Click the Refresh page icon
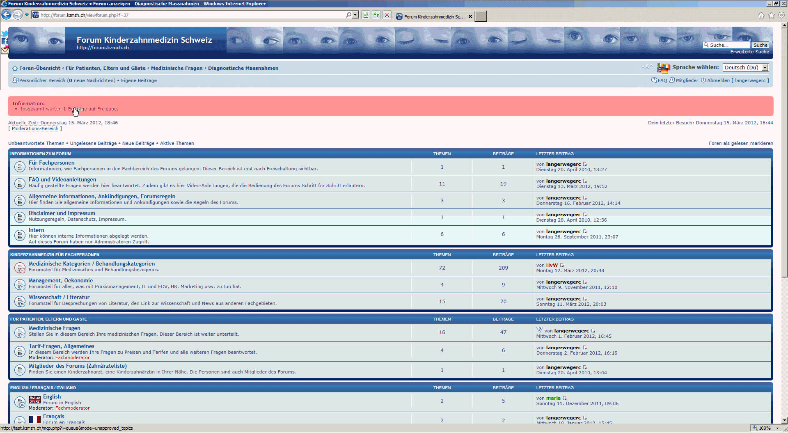Image resolution: width=788 pixels, height=433 pixels. [376, 15]
